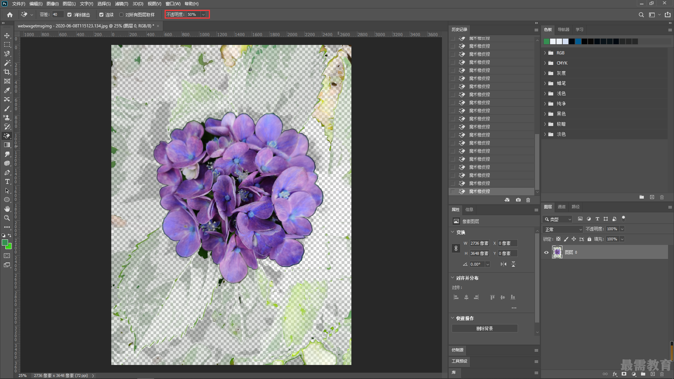Open the blend mode 正常 dropdown

(x=563, y=229)
